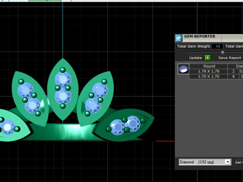Click the Save Report button
This screenshot has height=182, width=243.
[230, 58]
